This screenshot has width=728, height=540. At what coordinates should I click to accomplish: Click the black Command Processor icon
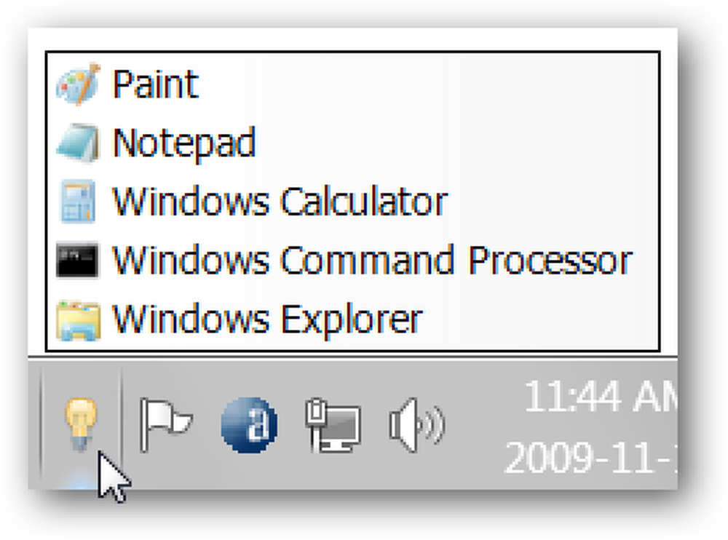78,260
